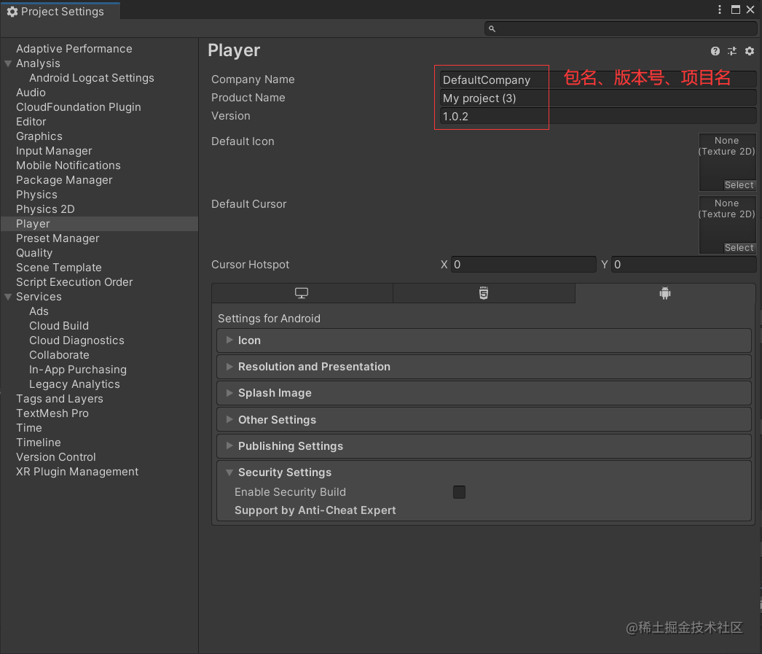Click the Cursor Hotspot Y field

[684, 265]
